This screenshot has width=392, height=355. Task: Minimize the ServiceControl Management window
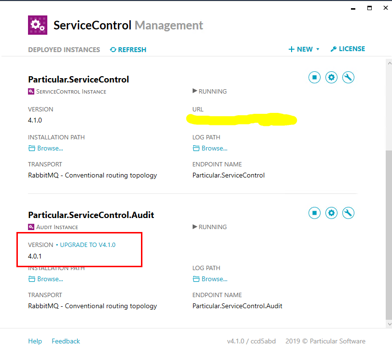point(353,9)
